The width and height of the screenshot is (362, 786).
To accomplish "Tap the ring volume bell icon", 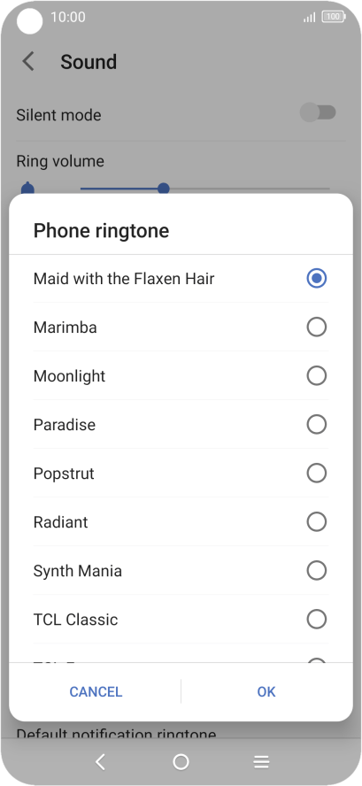I will coord(27,189).
